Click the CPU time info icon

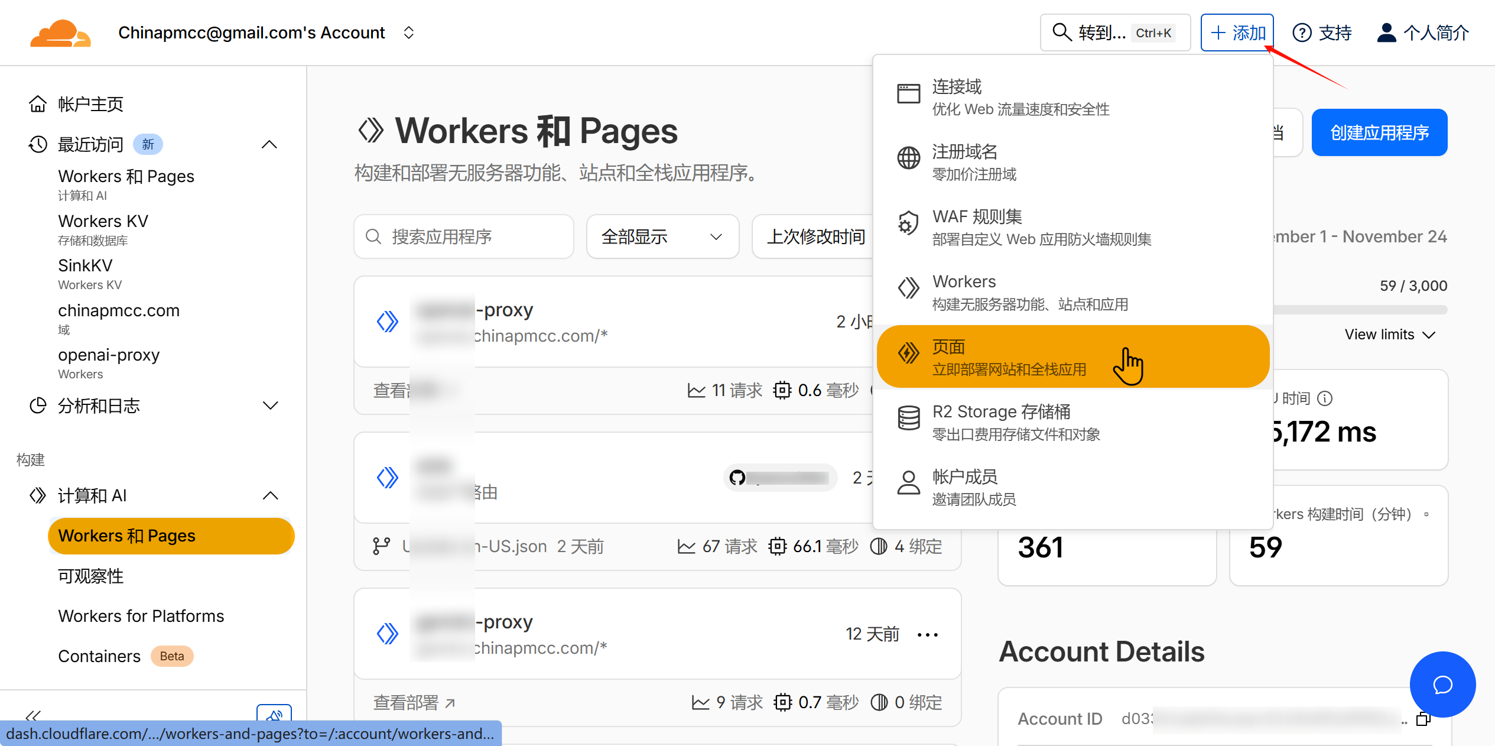(1325, 398)
